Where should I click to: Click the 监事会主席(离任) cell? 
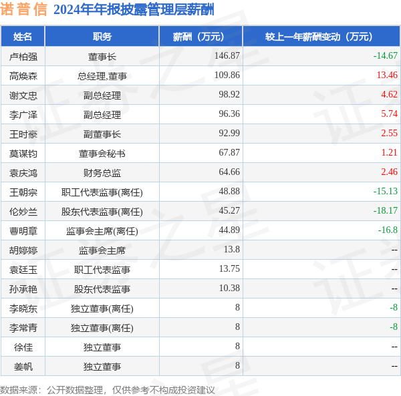tap(102, 231)
